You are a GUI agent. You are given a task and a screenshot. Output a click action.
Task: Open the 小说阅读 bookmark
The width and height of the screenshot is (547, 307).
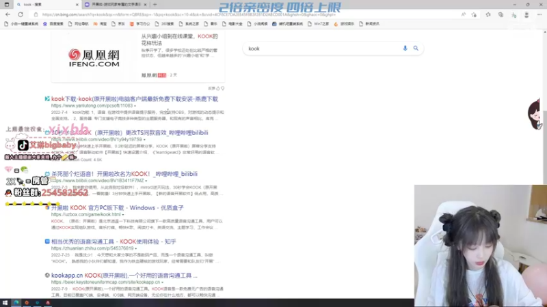click(x=257, y=24)
